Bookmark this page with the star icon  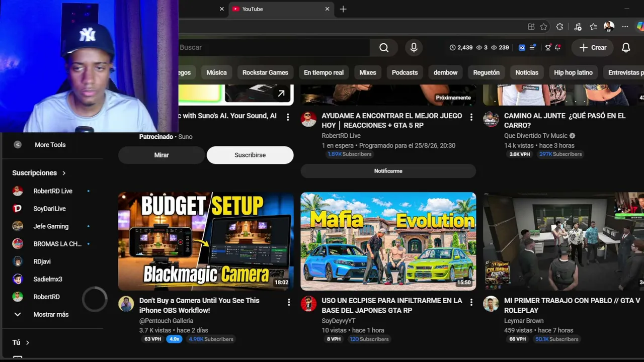(x=543, y=27)
